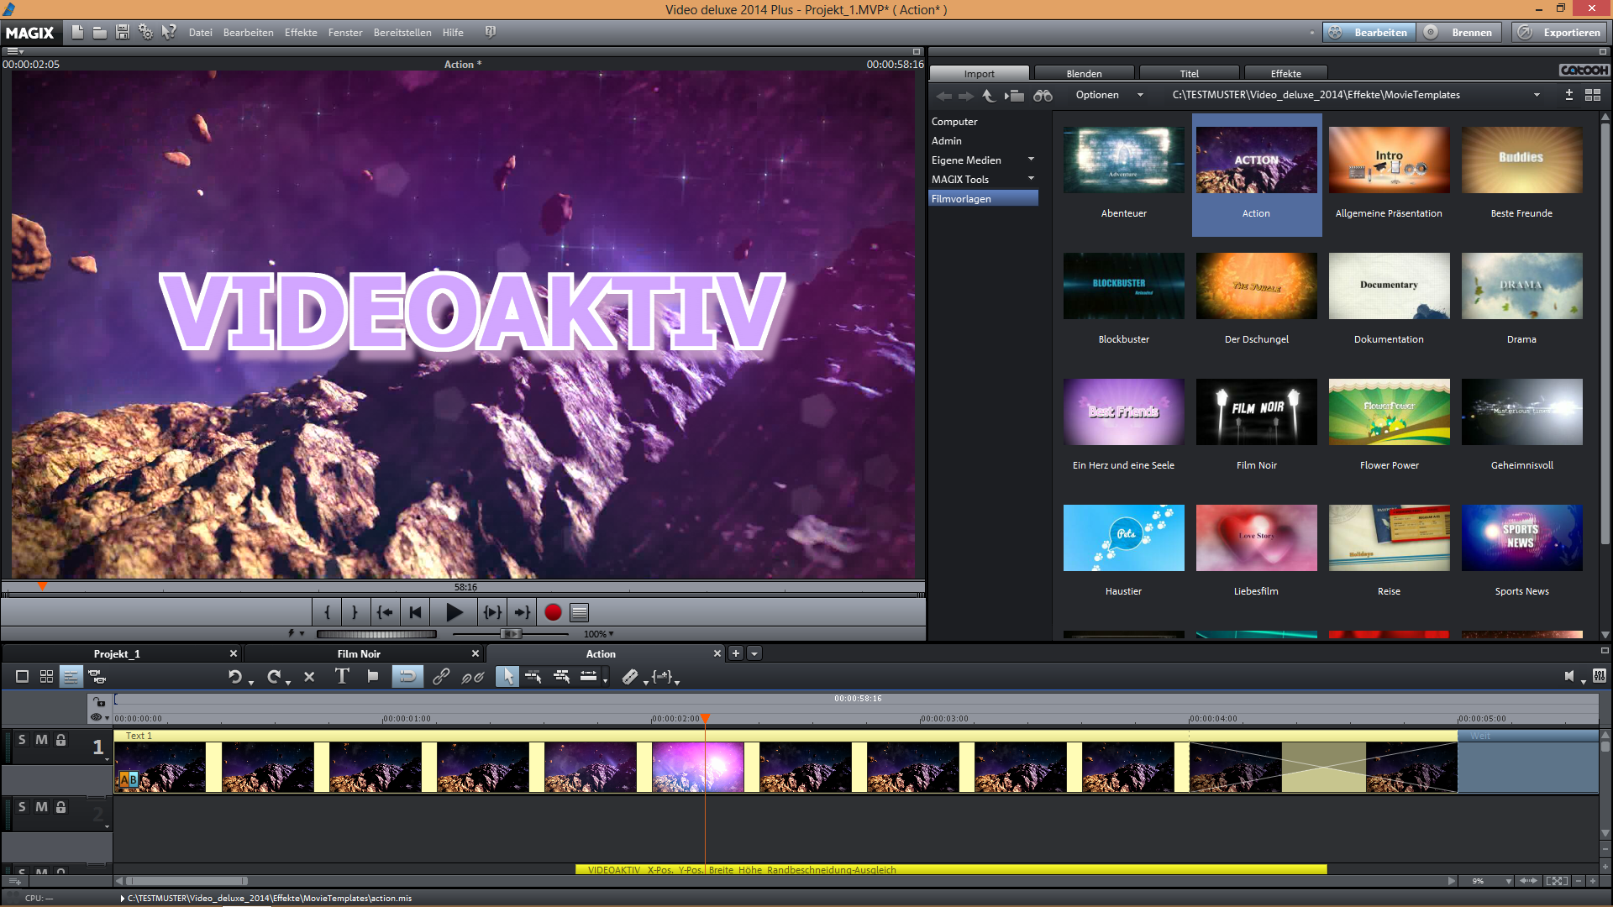Ungroup objects with broken link icon

[473, 676]
